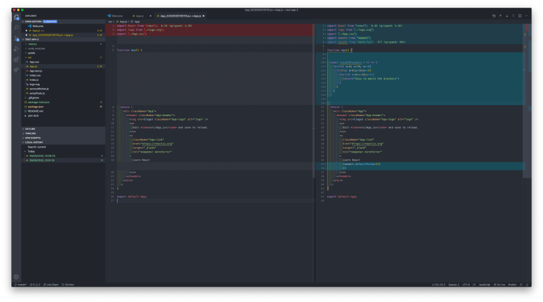Open the errors and warnings count in the status bar
Screen dimensions: 543x302
pyautogui.click(x=35, y=285)
